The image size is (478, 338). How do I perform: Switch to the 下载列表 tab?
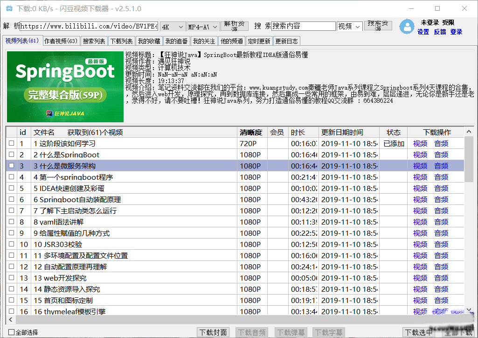tap(122, 41)
